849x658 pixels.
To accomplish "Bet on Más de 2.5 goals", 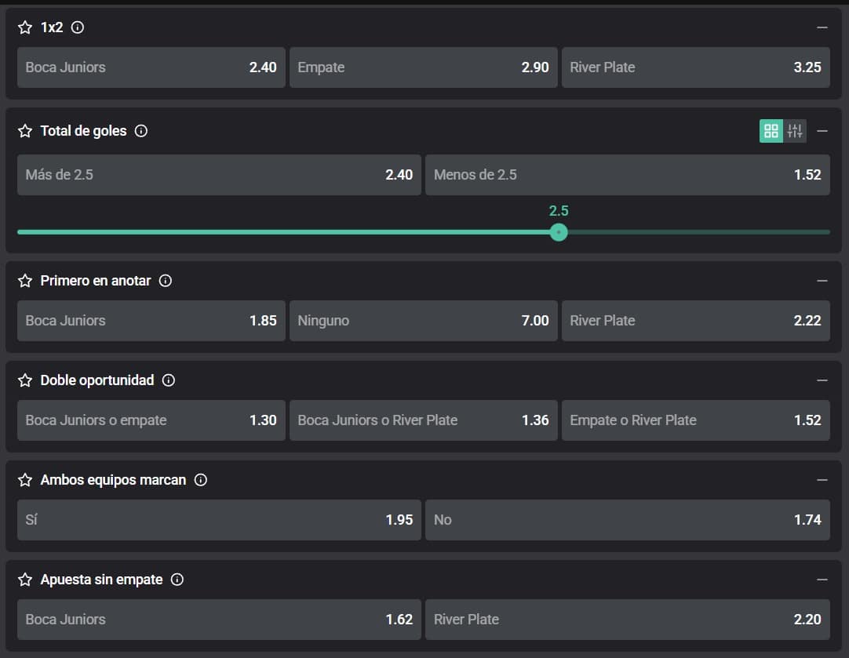I will coord(219,175).
